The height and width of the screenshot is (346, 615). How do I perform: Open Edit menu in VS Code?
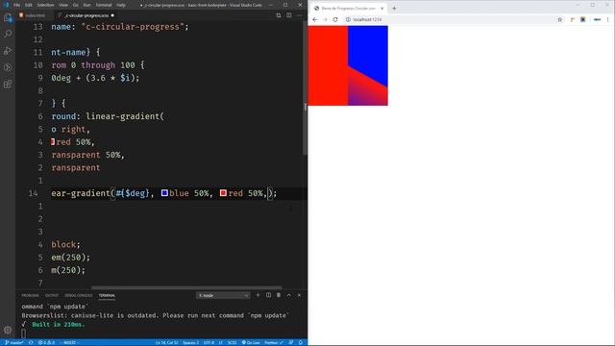point(29,5)
